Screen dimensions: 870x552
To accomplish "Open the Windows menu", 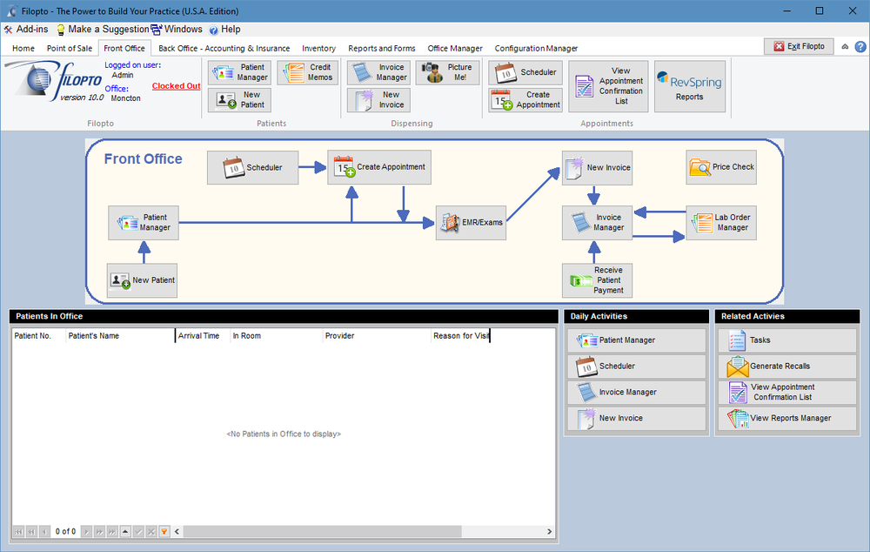I will 177,30.
